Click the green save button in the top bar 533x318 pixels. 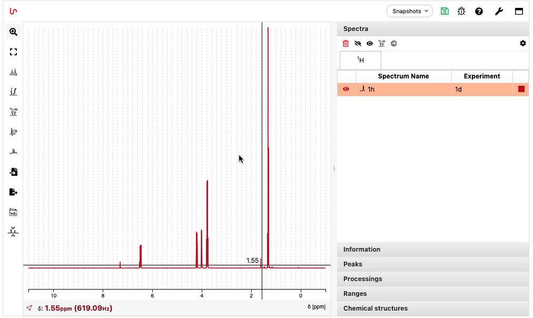[444, 11]
